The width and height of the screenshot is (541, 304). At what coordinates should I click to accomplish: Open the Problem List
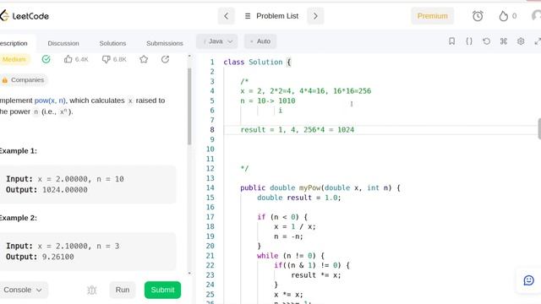[271, 16]
